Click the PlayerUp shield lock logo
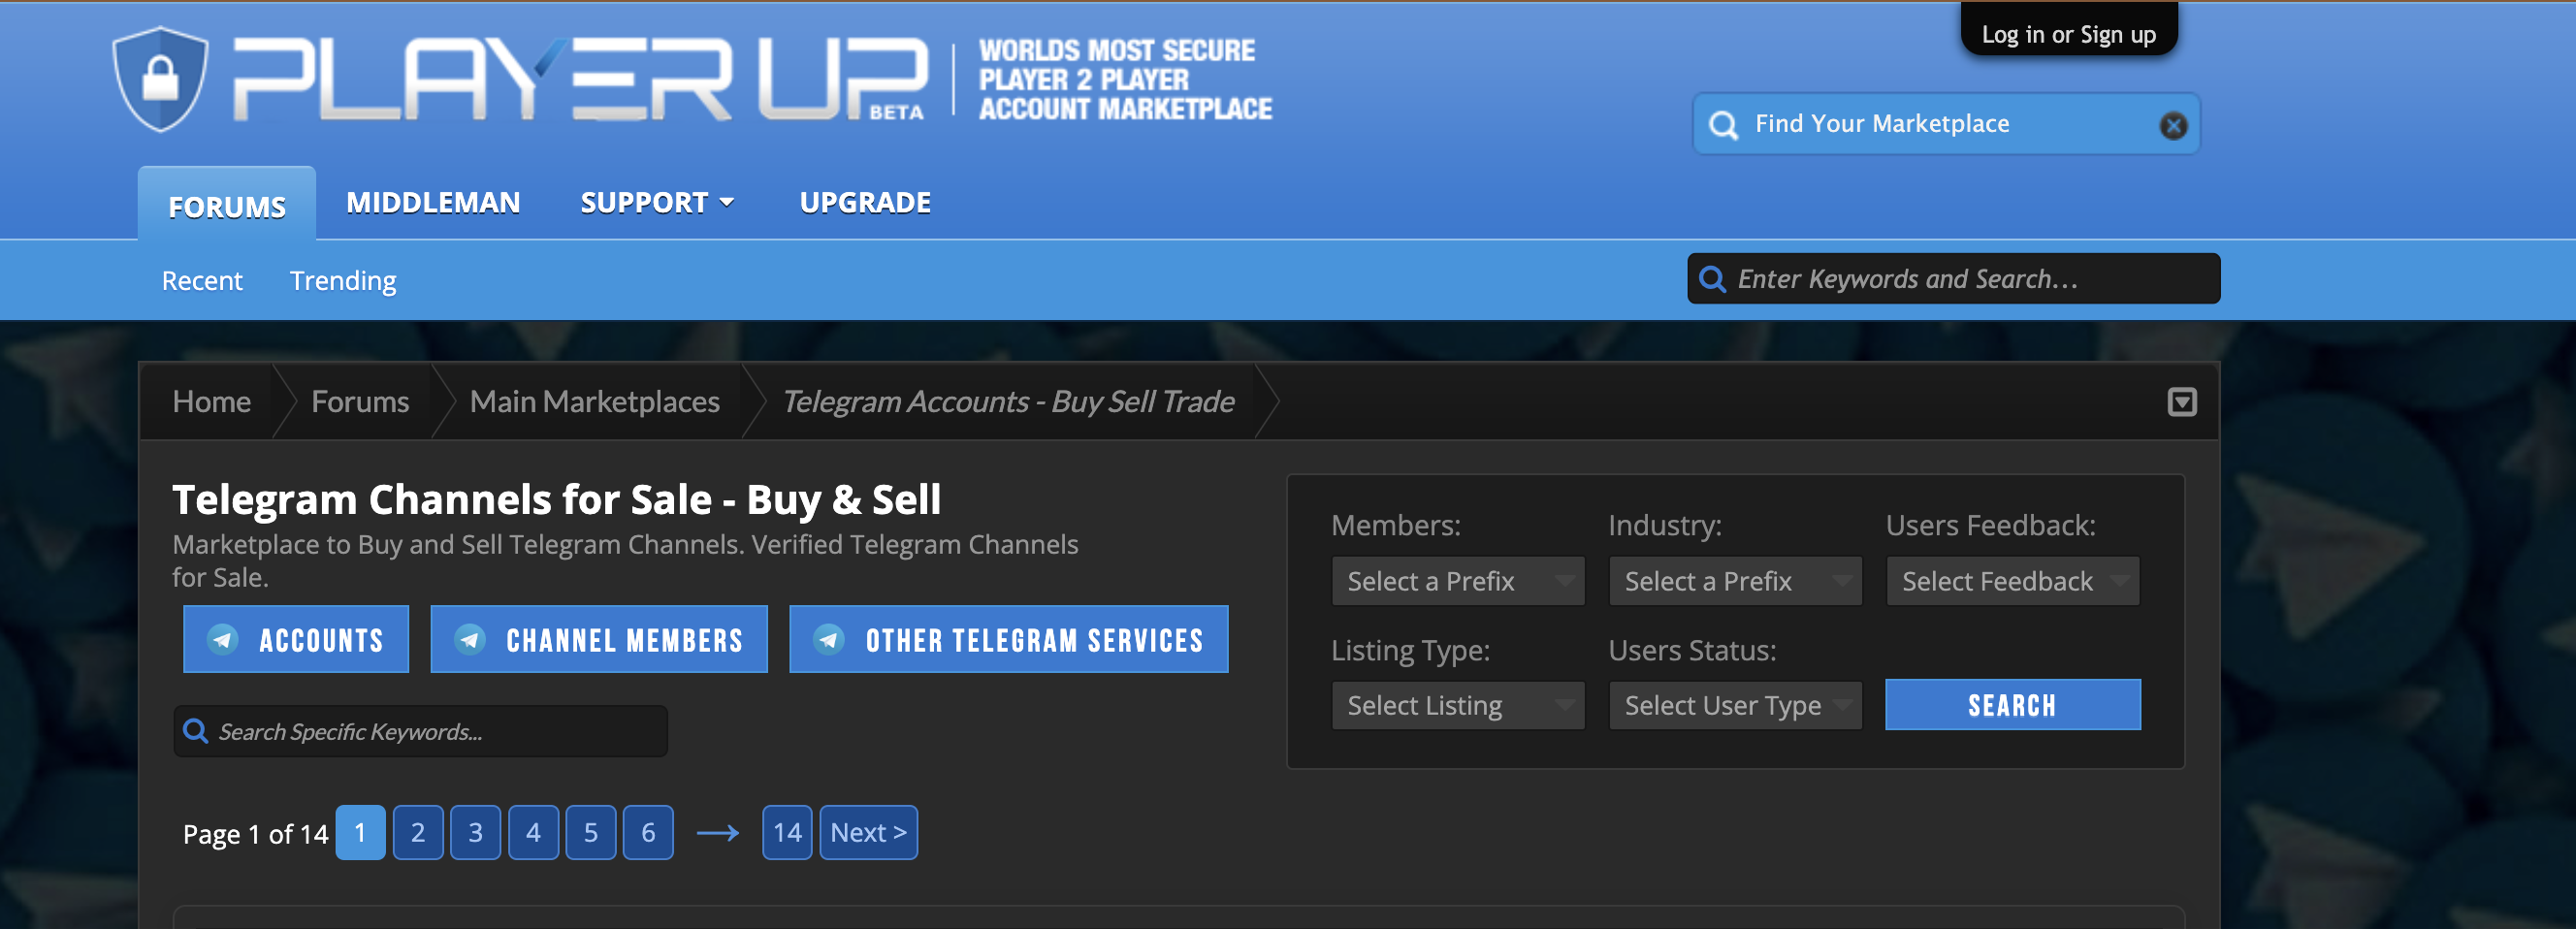The width and height of the screenshot is (2576, 929). click(x=160, y=79)
